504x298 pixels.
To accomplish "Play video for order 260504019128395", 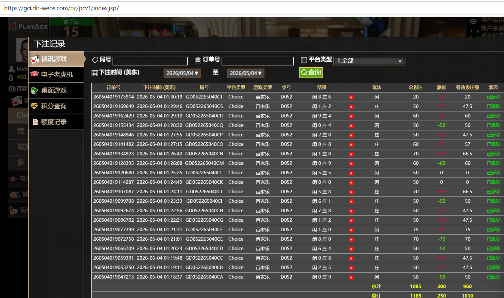I will point(351,164).
